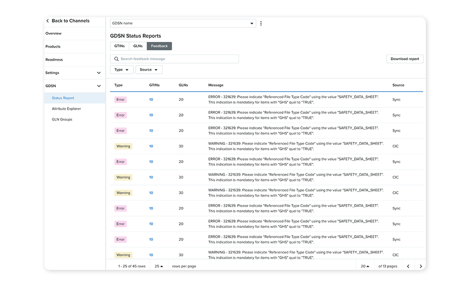Open Attribute Explorer in sidebar

pyautogui.click(x=66, y=109)
